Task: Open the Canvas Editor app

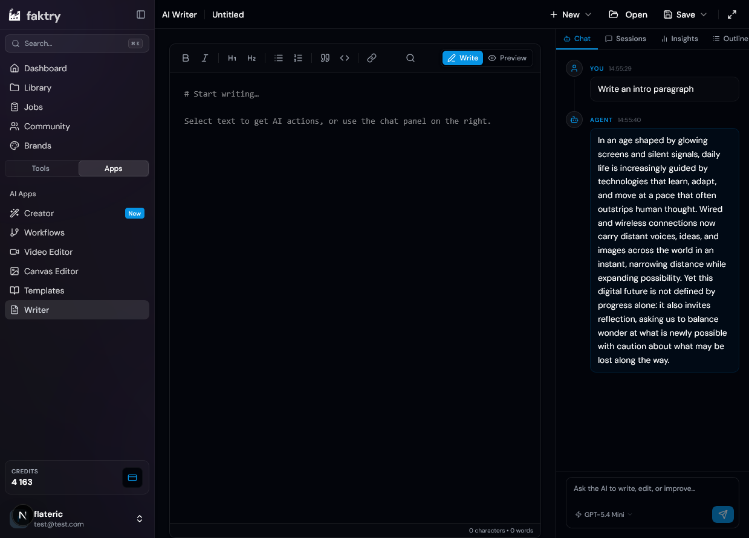Action: coord(77,271)
